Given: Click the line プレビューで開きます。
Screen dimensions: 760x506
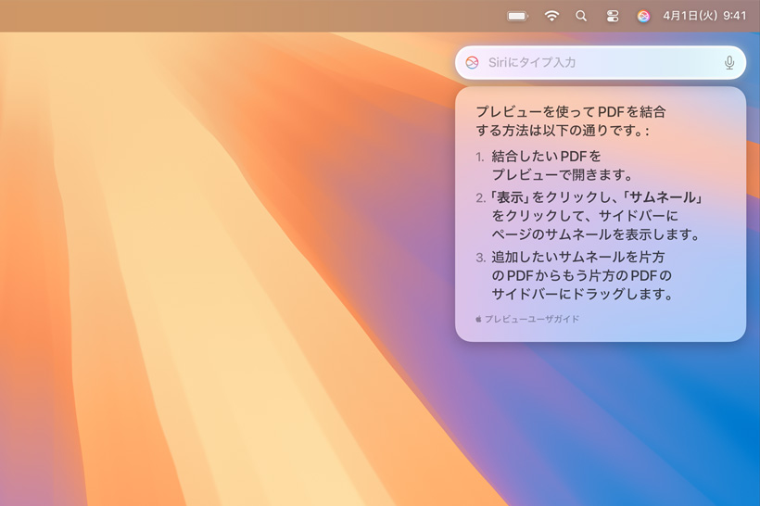Looking at the screenshot, I should click(x=563, y=174).
